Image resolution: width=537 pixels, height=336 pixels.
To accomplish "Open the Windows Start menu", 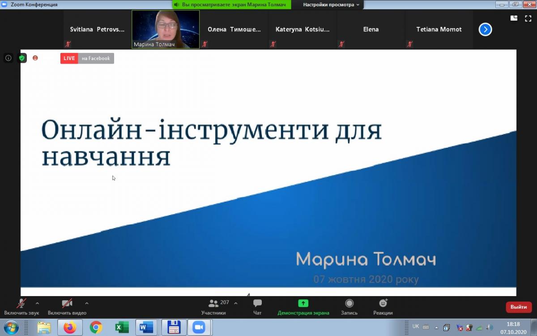I will [11, 327].
